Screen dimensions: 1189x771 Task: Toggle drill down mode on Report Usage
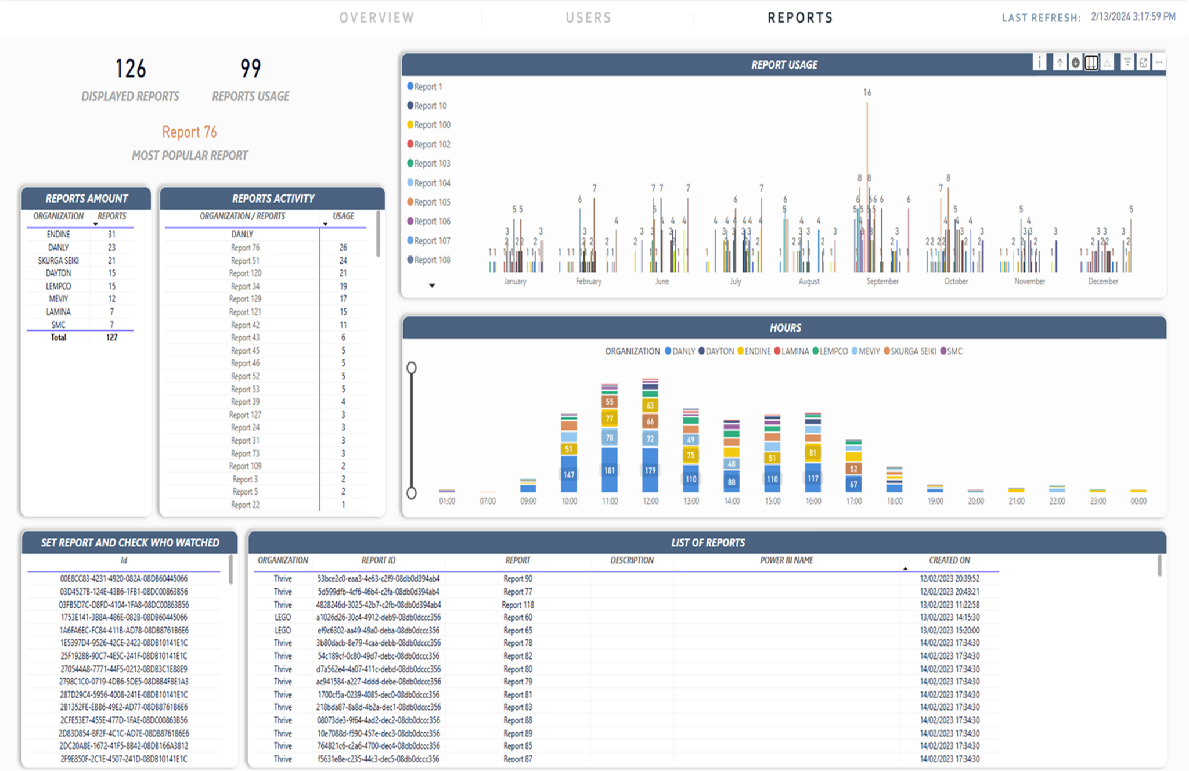(1076, 63)
